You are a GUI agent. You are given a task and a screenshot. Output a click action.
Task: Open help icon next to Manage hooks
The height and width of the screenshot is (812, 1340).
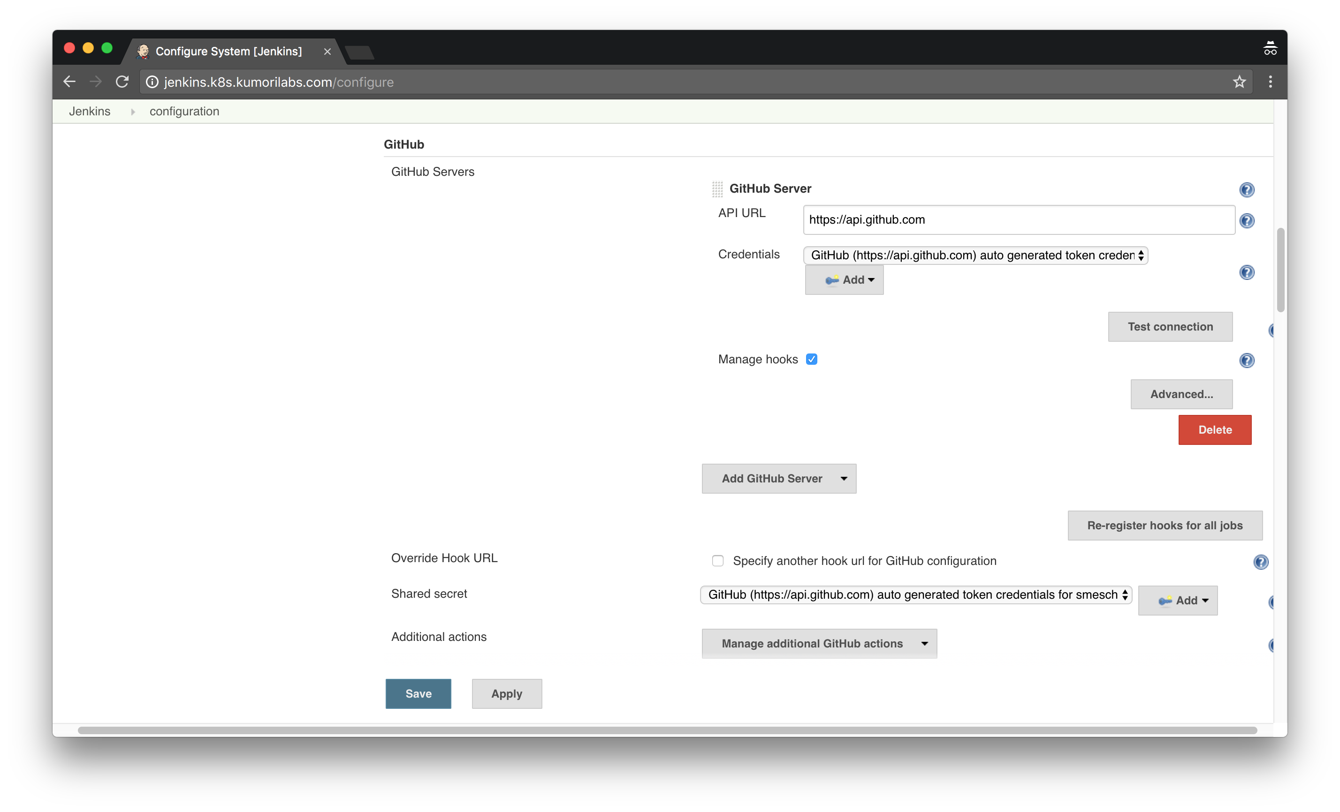pos(1247,361)
